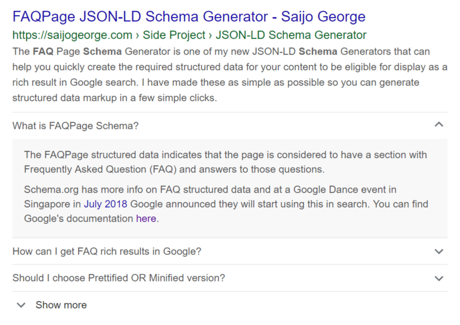Click the https://saijogeorge.com URL text

point(72,35)
